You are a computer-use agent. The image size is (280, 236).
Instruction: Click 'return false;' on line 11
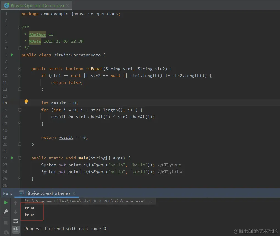coord(67,82)
